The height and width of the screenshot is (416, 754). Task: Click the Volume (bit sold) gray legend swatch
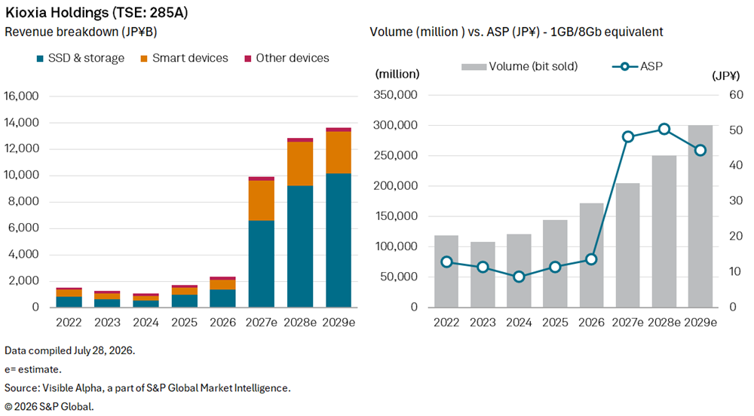click(474, 67)
